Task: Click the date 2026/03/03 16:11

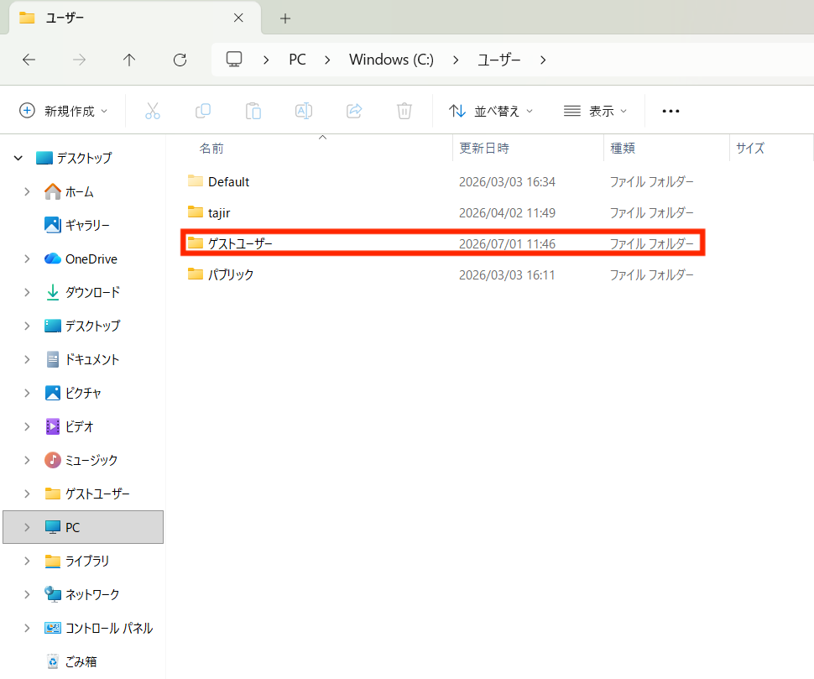Action: tap(507, 274)
